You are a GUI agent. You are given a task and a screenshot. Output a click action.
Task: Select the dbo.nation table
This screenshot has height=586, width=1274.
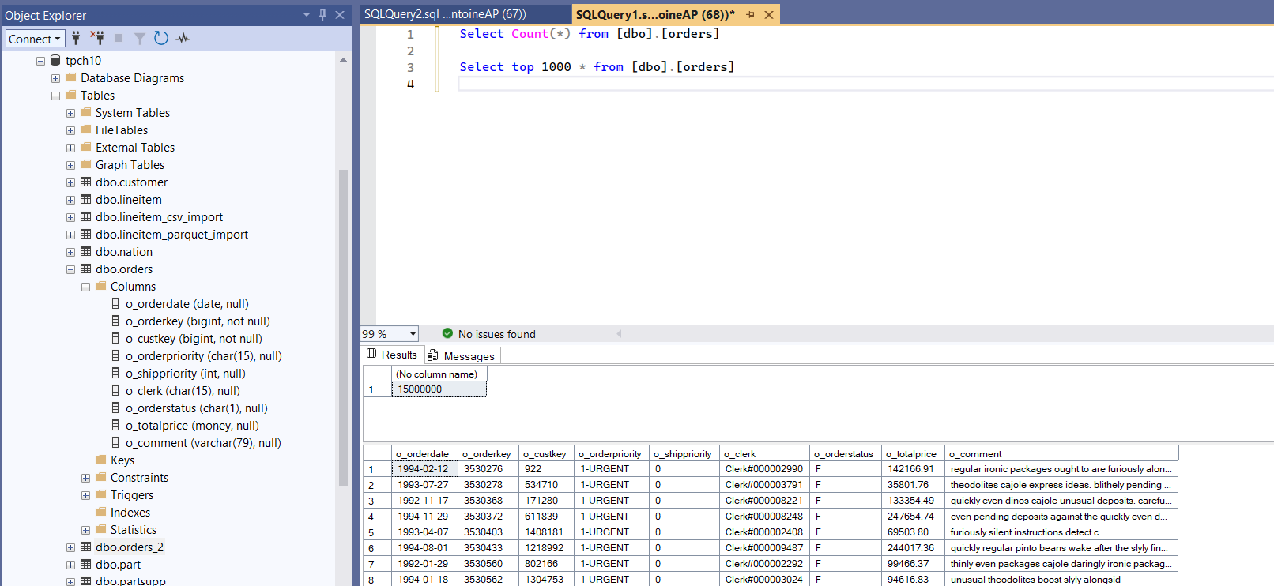tap(124, 252)
